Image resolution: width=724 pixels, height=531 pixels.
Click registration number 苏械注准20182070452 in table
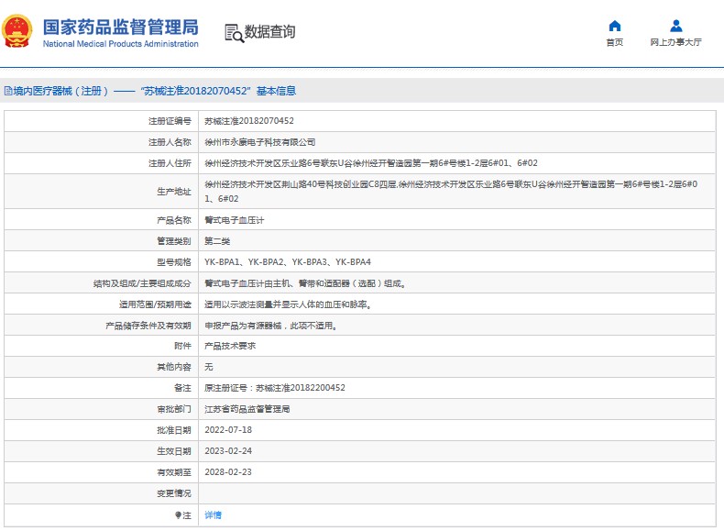pos(248,121)
